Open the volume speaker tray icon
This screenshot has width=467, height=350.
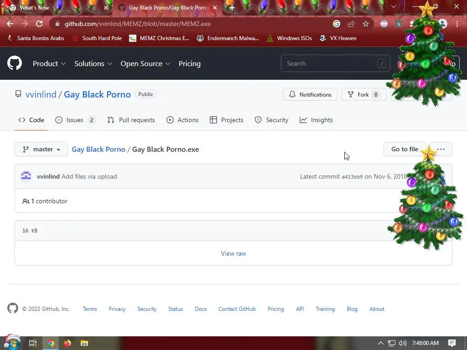click(x=402, y=343)
